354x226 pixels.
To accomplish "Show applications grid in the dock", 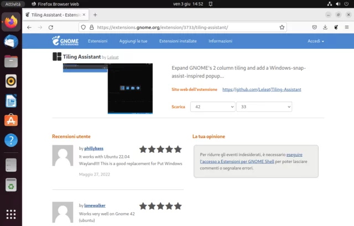I will [11, 214].
